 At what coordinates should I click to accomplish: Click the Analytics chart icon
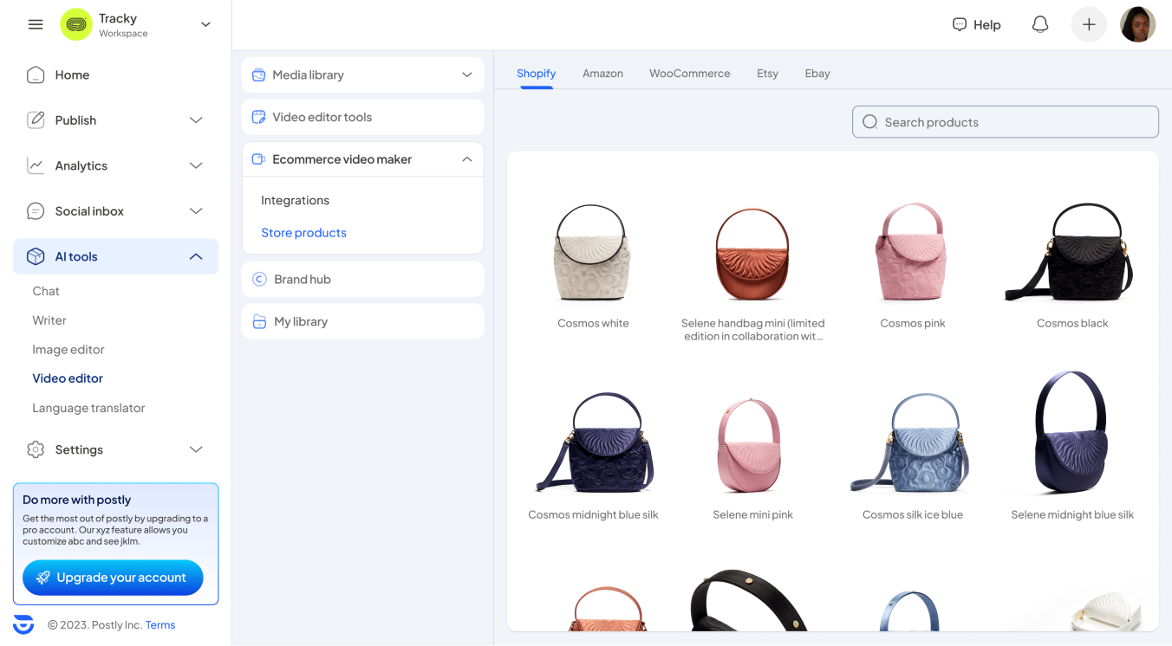point(36,165)
